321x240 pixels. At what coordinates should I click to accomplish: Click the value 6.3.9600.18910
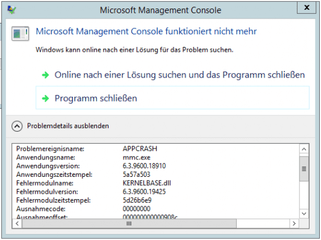pyautogui.click(x=144, y=166)
